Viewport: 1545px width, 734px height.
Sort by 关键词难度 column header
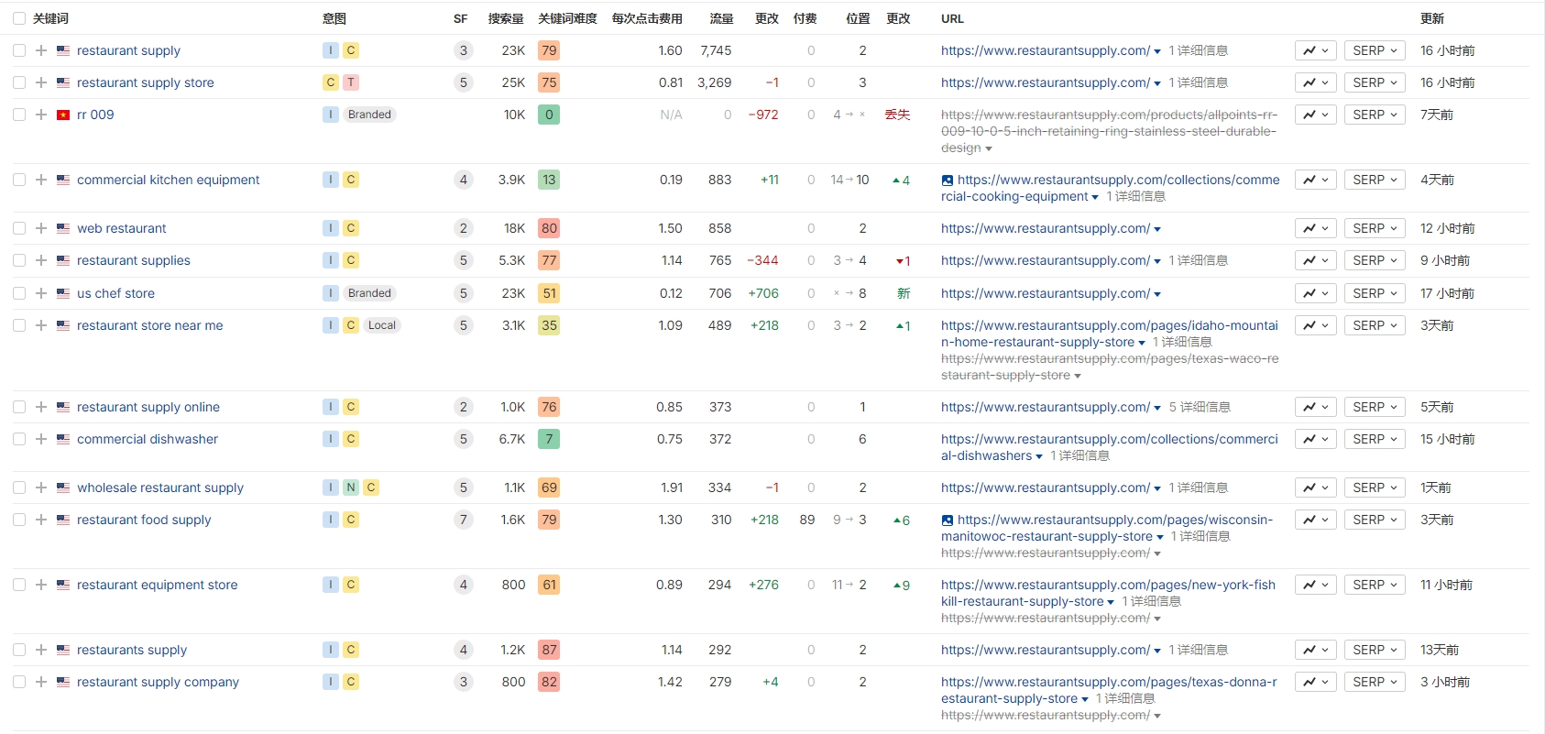567,18
